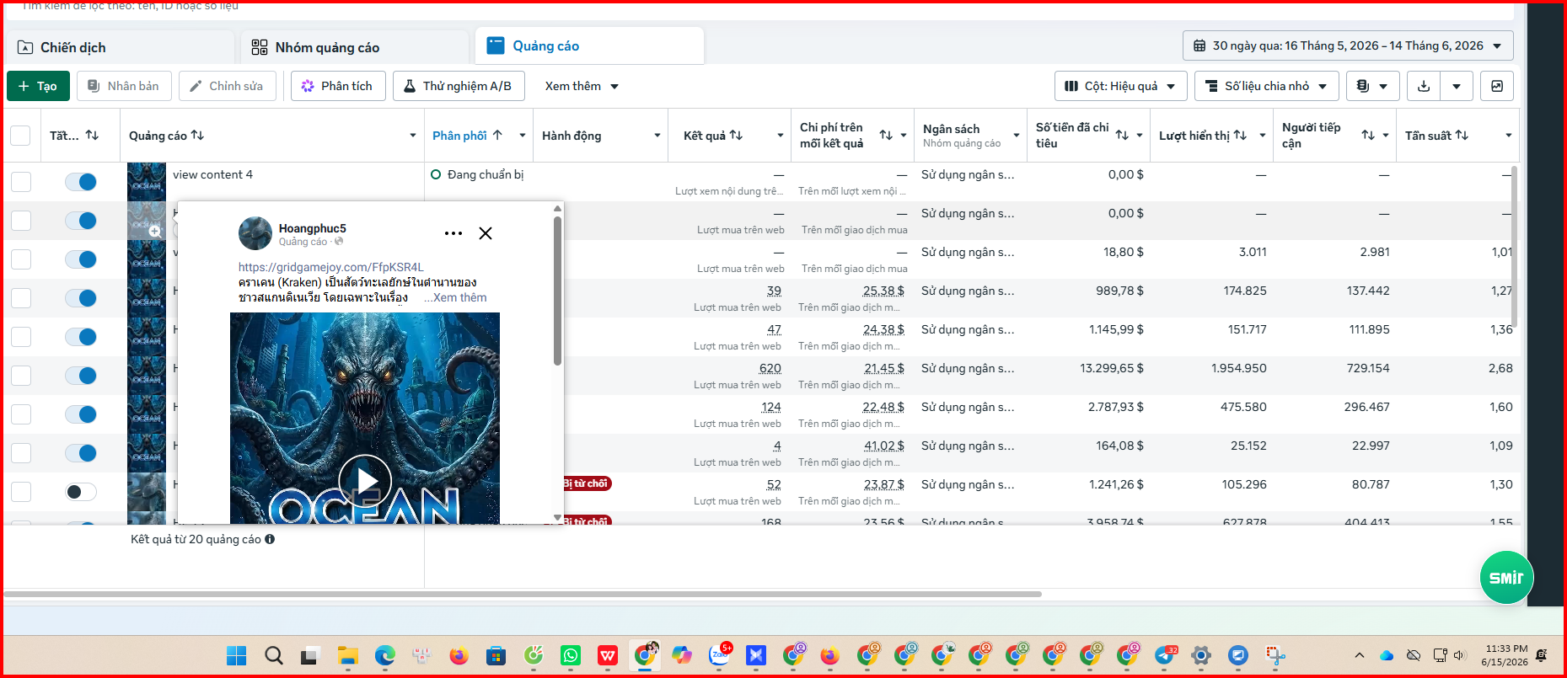Click the open-in-new-panel icon at toolbar end
This screenshot has width=1567, height=678.
1497,86
